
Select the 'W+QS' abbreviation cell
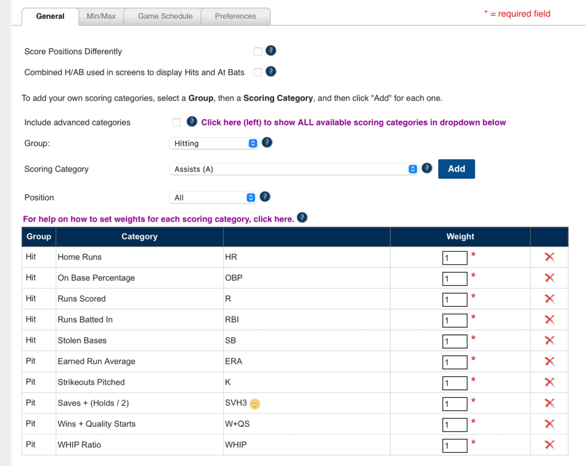(307, 424)
